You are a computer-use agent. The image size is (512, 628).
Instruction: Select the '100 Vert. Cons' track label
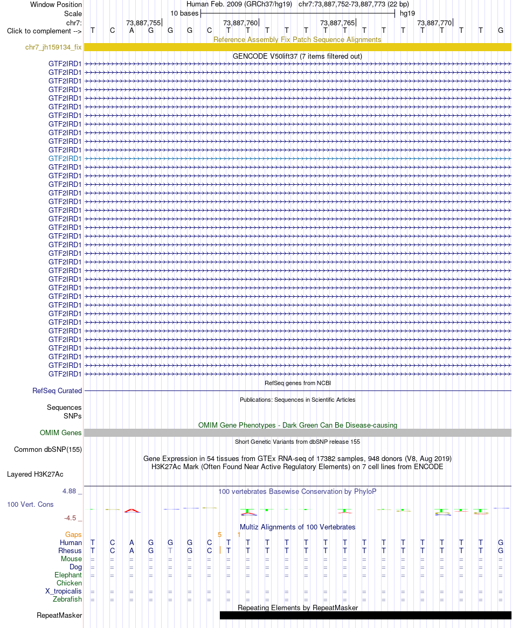tap(30, 505)
